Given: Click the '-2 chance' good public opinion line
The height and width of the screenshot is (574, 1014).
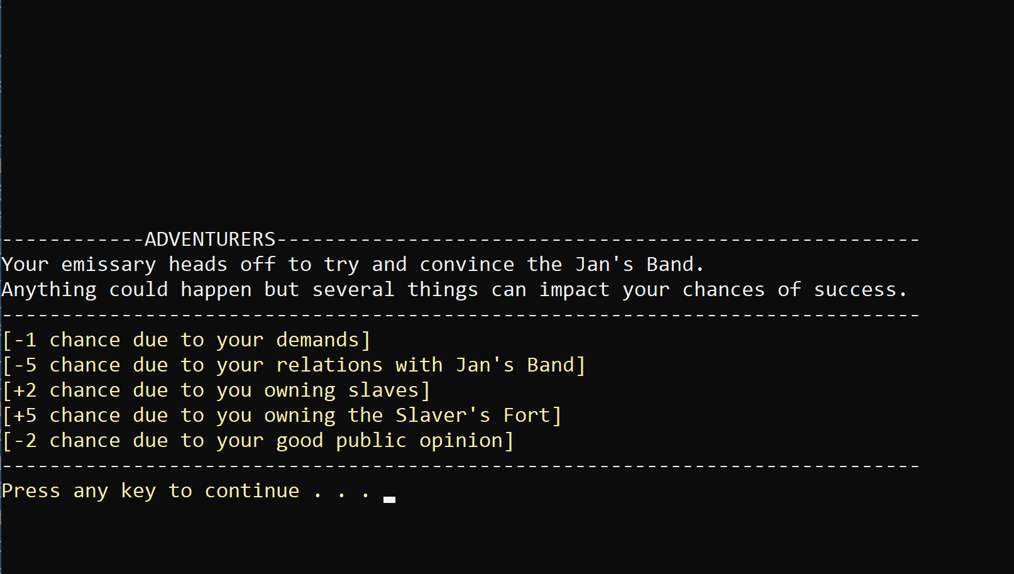Looking at the screenshot, I should [258, 441].
